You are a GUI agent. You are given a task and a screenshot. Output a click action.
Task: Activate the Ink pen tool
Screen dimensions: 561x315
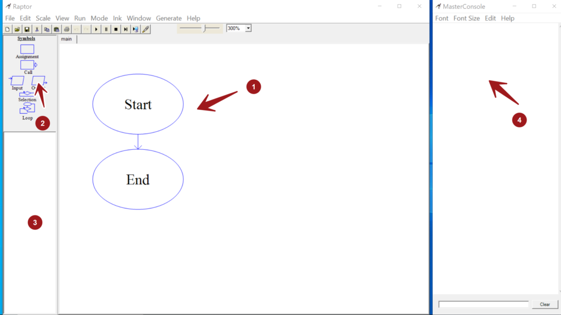pyautogui.click(x=145, y=29)
